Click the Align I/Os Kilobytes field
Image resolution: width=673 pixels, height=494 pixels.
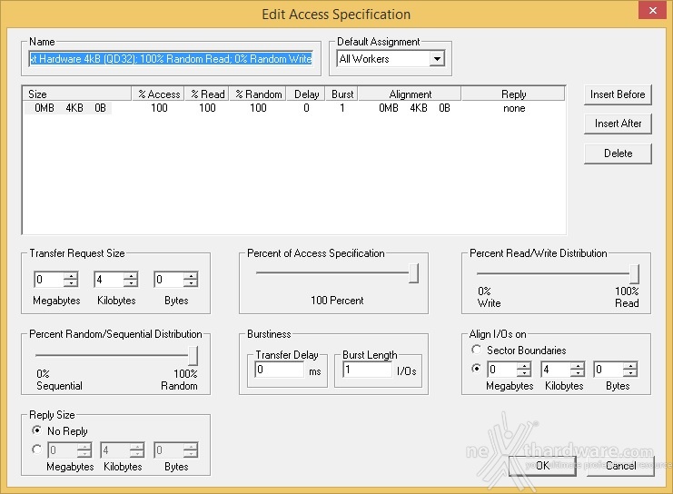tap(556, 369)
